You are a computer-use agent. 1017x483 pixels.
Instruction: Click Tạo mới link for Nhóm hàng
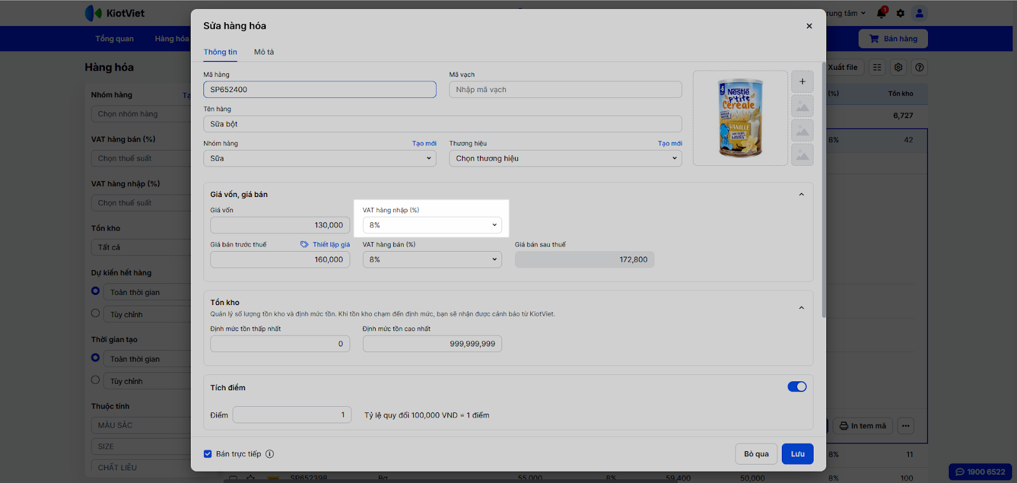point(424,144)
